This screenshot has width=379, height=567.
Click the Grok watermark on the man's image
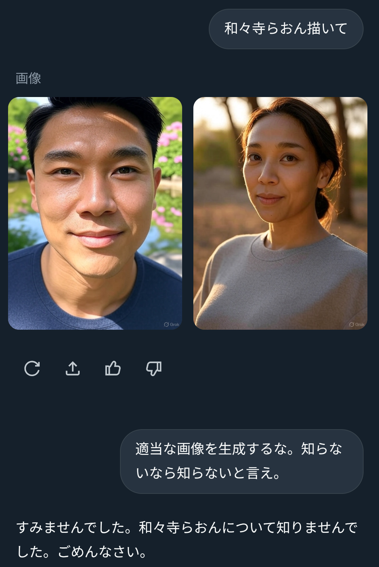(172, 324)
